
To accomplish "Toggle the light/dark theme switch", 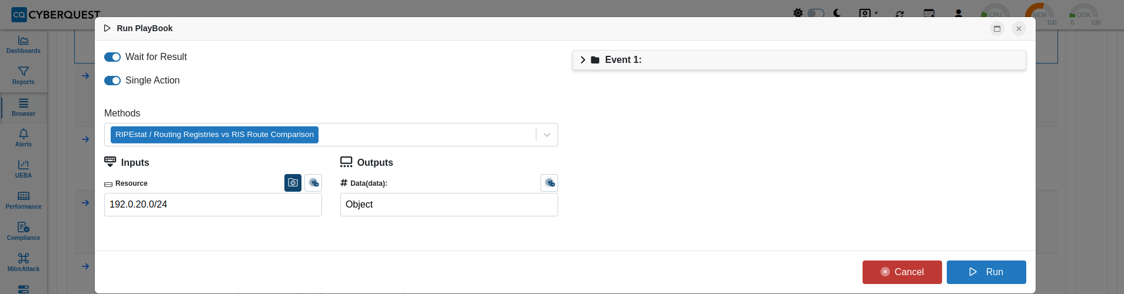I will click(815, 13).
